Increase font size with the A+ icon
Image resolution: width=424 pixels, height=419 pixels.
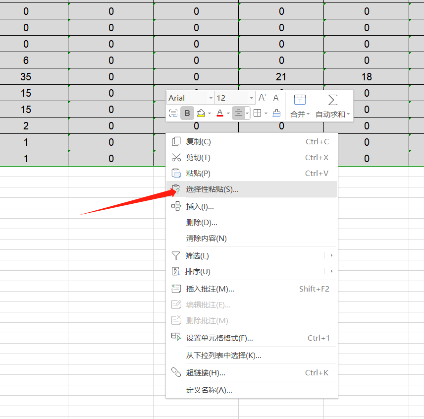pyautogui.click(x=262, y=98)
